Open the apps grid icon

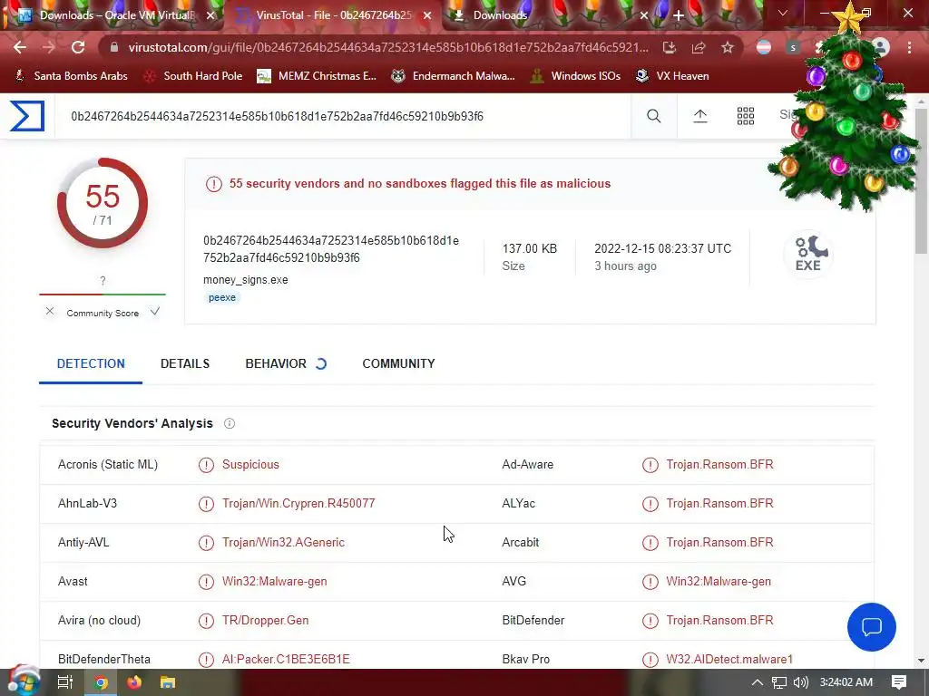coord(746,116)
